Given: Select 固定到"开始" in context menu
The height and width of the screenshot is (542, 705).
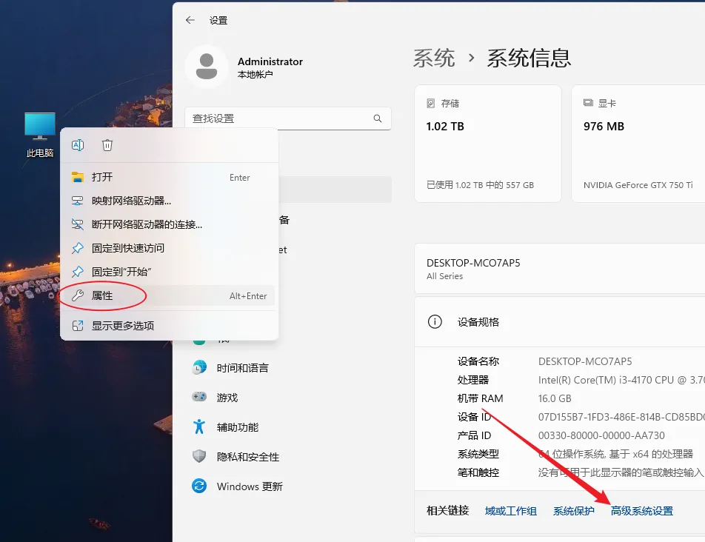Looking at the screenshot, I should tap(169, 272).
